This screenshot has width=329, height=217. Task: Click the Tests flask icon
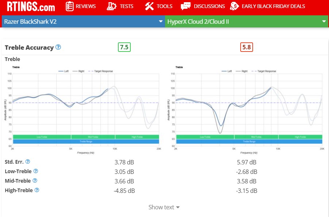click(111, 6)
